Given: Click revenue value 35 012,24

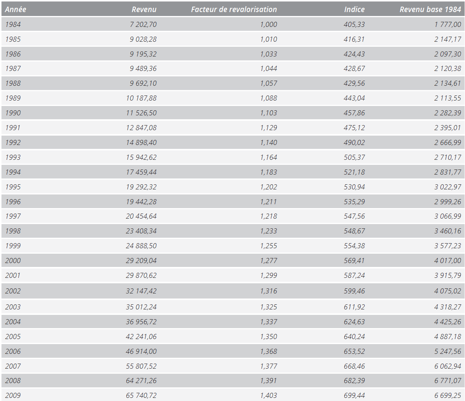Looking at the screenshot, I should click(x=141, y=307).
